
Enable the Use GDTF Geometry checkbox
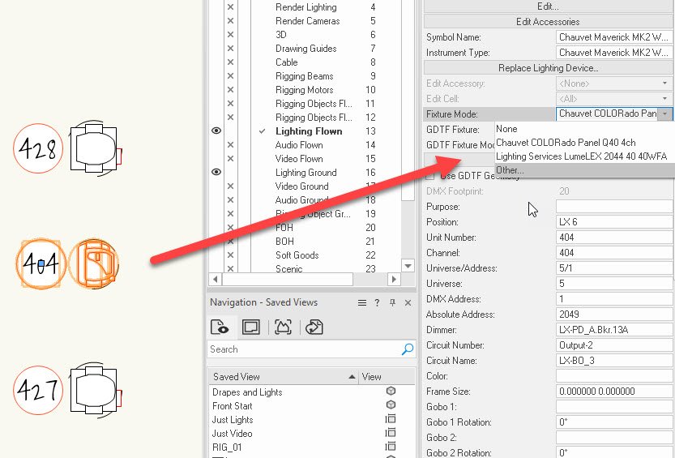(431, 176)
